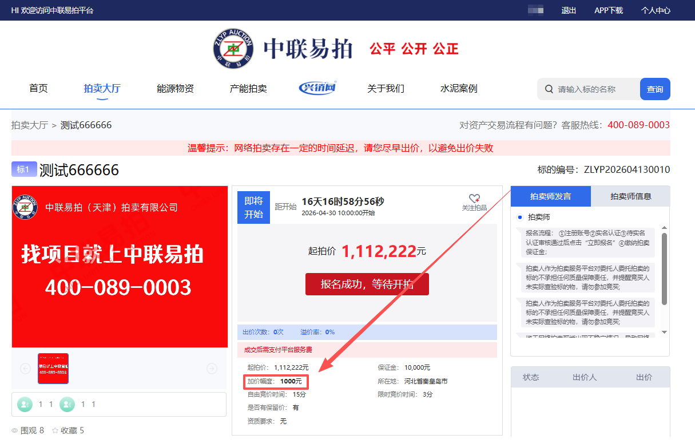Screen dimensions: 695x447
Task: Click 是否有保留价: 有 detail
Action: pyautogui.click(x=273, y=408)
